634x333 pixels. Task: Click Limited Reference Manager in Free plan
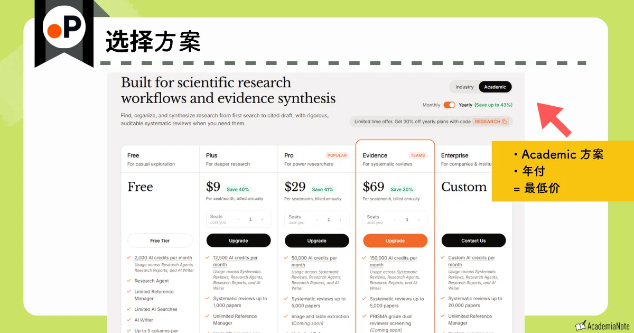154,295
